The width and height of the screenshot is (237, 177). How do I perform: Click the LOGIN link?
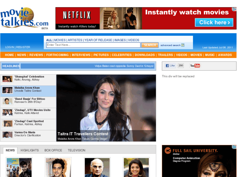pos(9,47)
